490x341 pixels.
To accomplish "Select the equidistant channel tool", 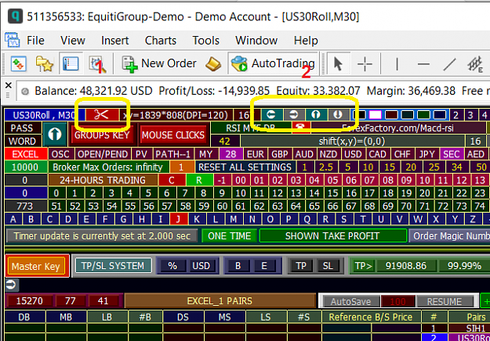I will pyautogui.click(x=475, y=64).
